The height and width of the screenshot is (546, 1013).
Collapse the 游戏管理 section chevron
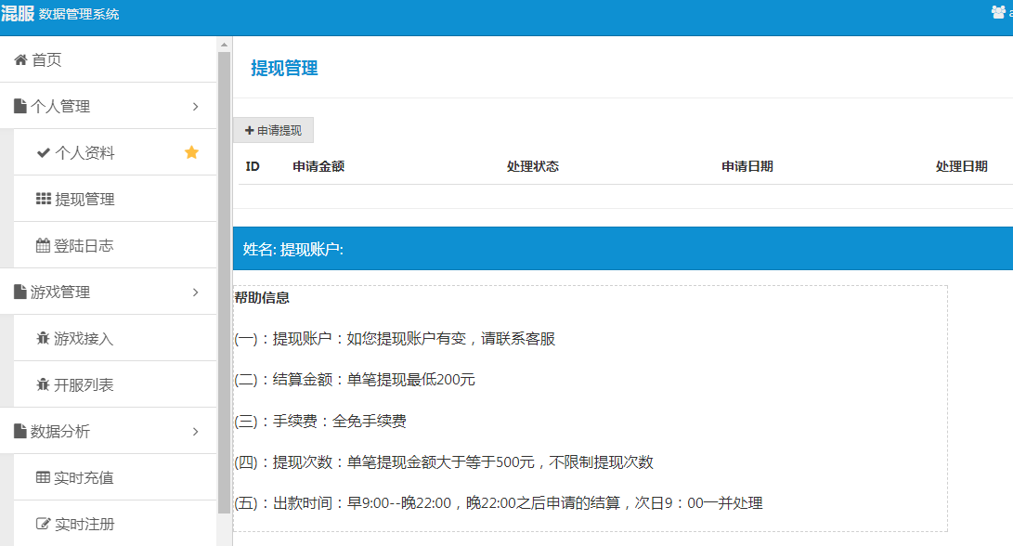pyautogui.click(x=196, y=292)
